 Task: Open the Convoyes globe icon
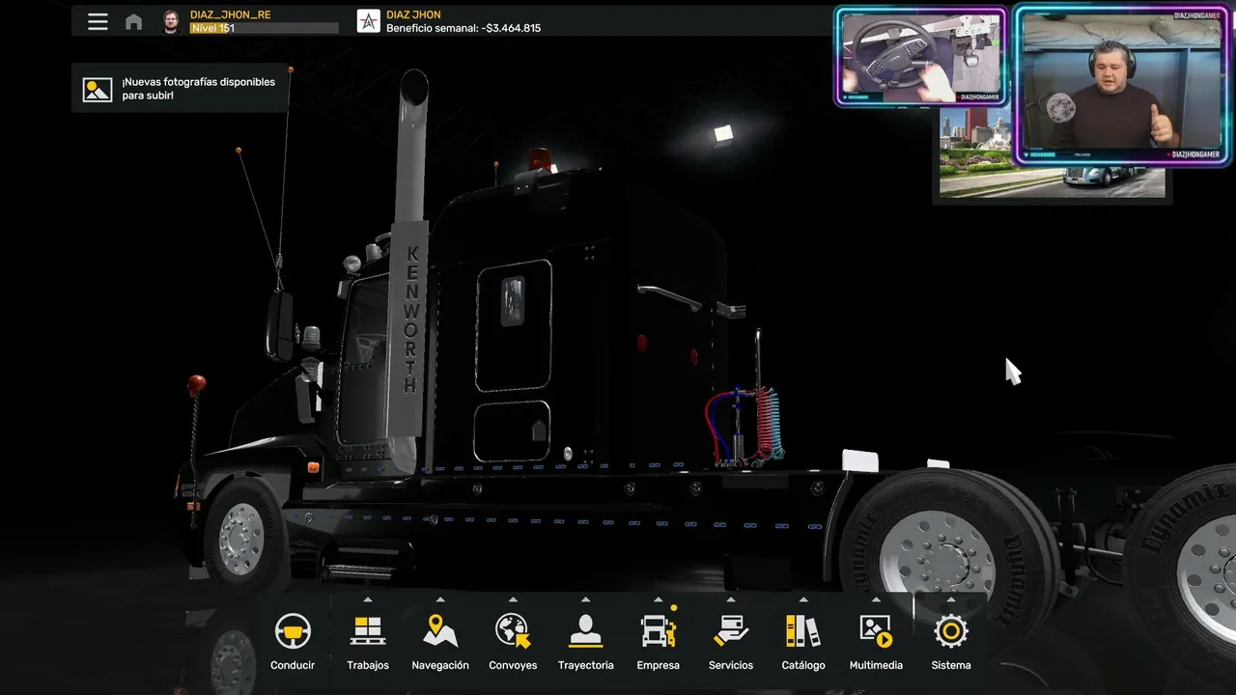(x=513, y=630)
